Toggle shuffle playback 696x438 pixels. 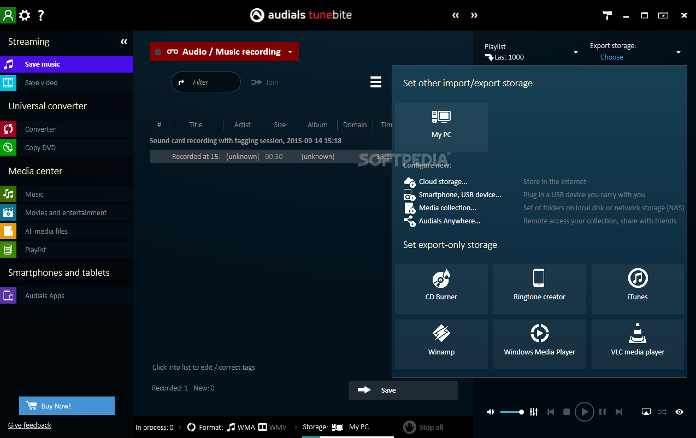coord(662,412)
